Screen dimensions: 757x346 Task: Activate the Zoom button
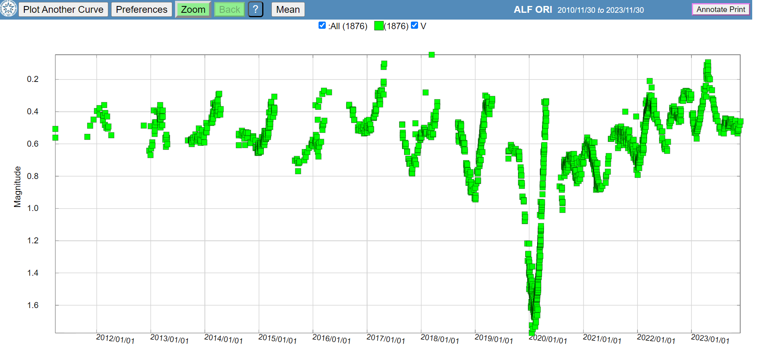[x=193, y=9]
